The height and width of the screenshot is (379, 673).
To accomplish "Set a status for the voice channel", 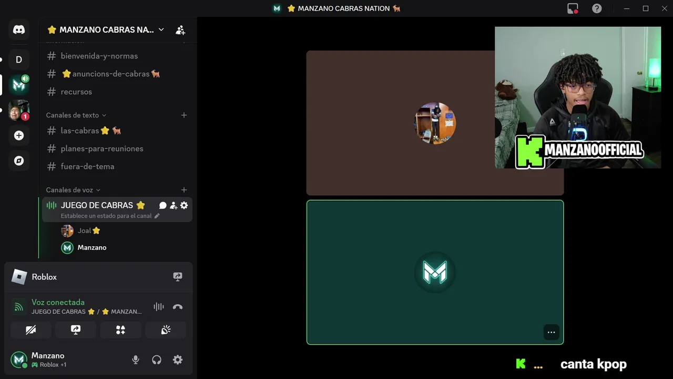I will 110,216.
